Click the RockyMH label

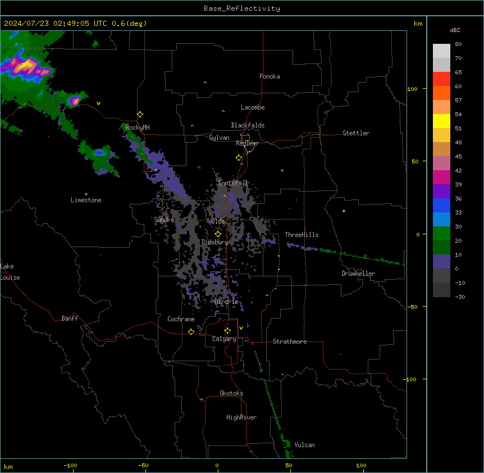138,128
